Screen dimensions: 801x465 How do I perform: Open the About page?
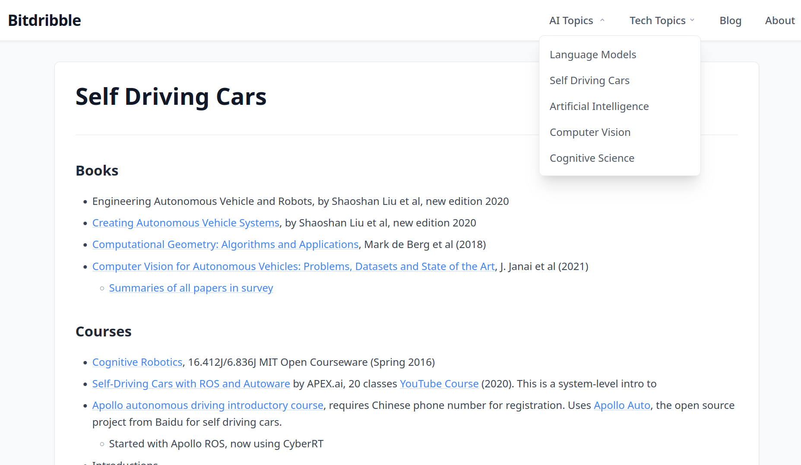pos(779,20)
